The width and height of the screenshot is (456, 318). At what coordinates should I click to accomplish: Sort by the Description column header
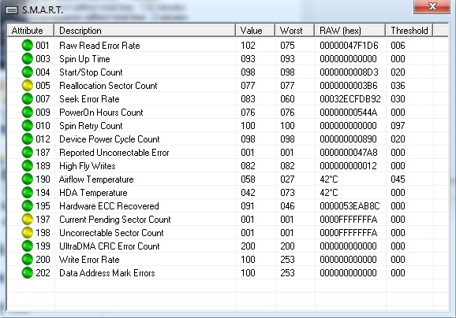tap(145, 30)
